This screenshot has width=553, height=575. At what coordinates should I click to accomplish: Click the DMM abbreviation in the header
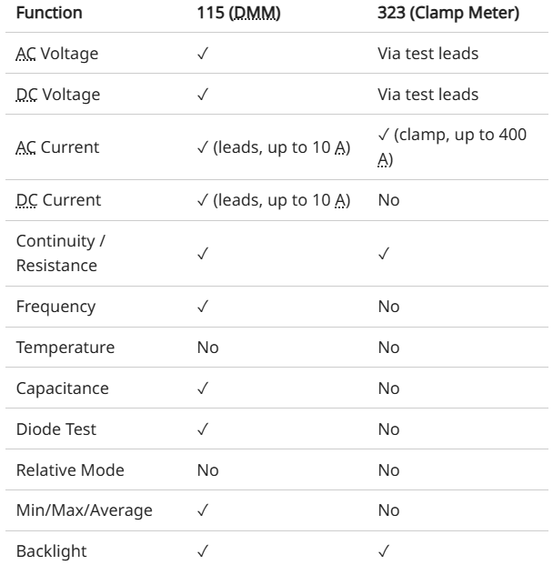pyautogui.click(x=255, y=14)
